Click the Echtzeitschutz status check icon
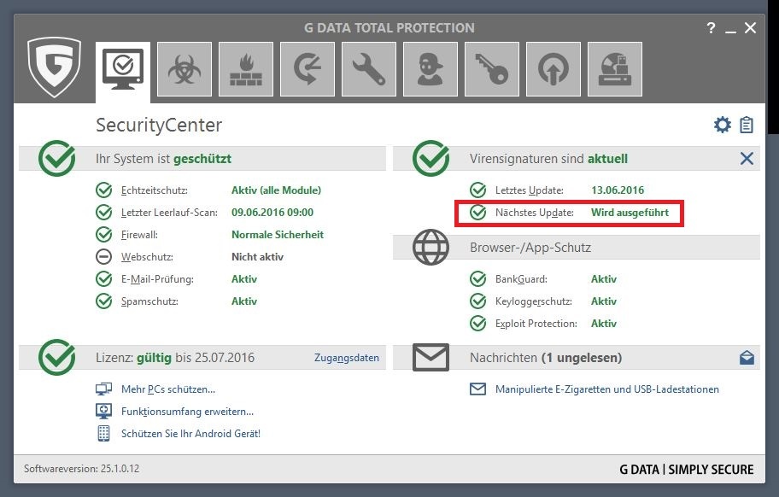The height and width of the screenshot is (497, 779). (x=103, y=190)
